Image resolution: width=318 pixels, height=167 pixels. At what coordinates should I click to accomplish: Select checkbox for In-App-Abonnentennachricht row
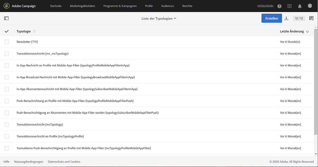click(7, 89)
